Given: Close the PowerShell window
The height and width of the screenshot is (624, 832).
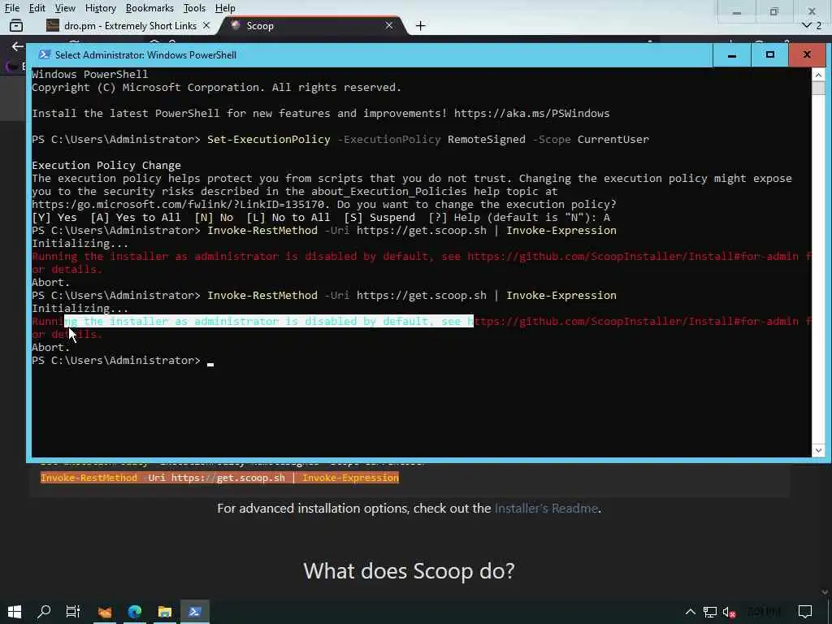Looking at the screenshot, I should [x=807, y=54].
